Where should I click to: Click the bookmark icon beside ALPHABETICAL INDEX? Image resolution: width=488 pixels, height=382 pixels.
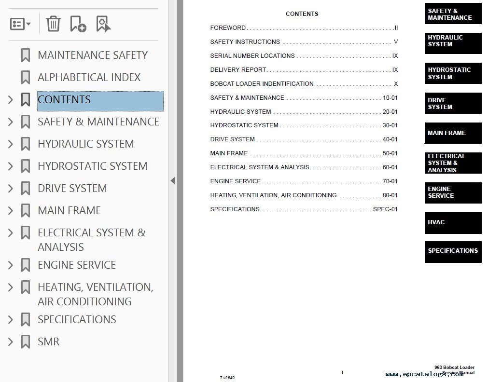pyautogui.click(x=26, y=78)
